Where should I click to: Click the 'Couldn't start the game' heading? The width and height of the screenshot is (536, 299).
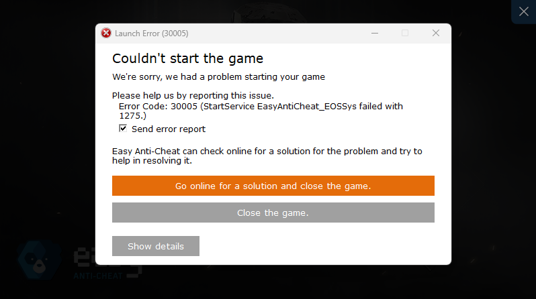click(187, 58)
